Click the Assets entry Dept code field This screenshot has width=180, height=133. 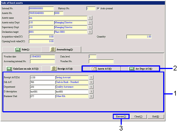click(41, 23)
